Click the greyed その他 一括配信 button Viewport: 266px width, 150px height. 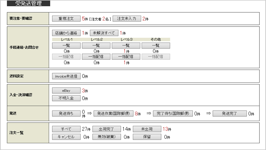(156, 57)
